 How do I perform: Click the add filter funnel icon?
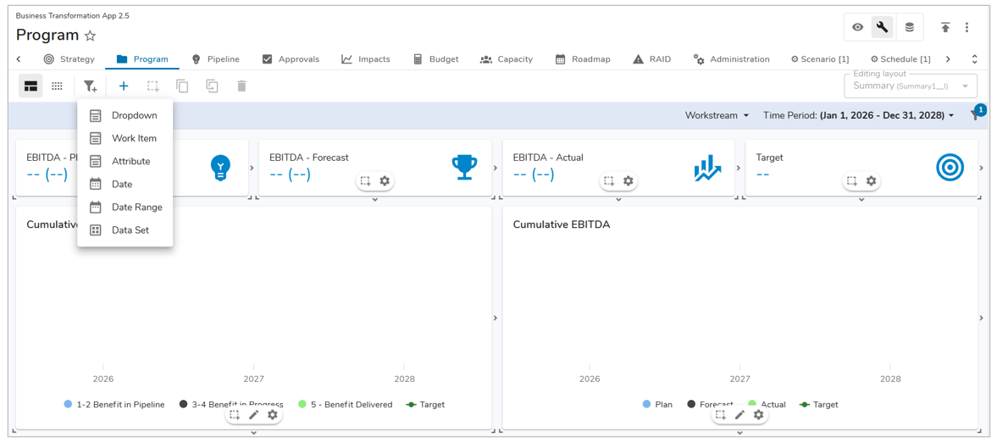coord(90,86)
